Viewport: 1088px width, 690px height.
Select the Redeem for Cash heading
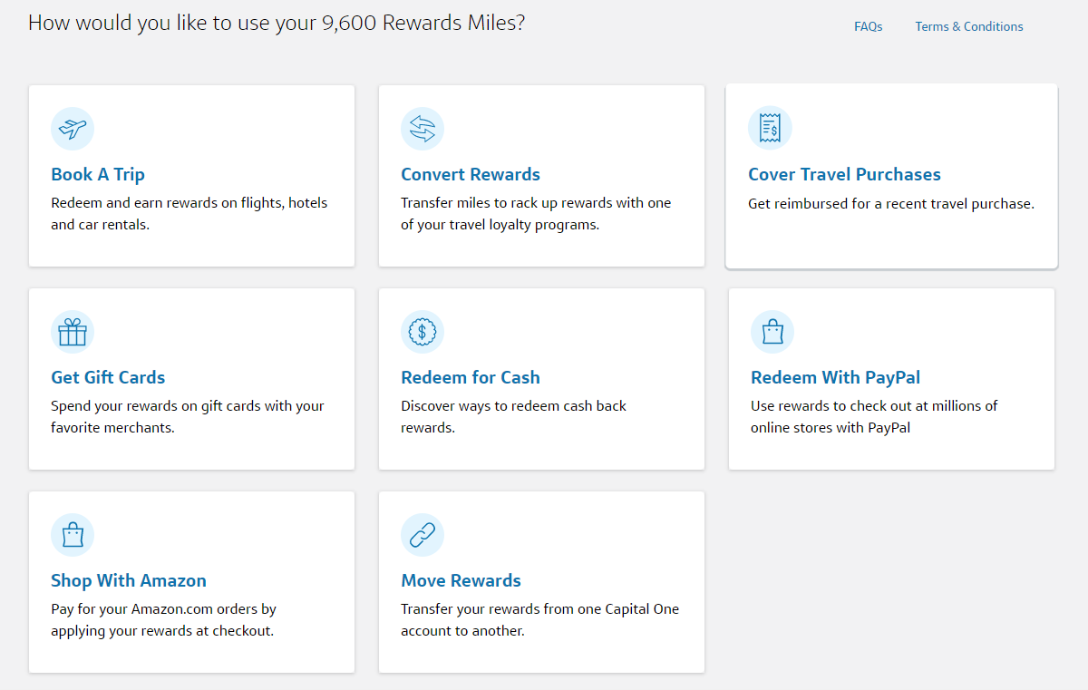[x=471, y=377]
